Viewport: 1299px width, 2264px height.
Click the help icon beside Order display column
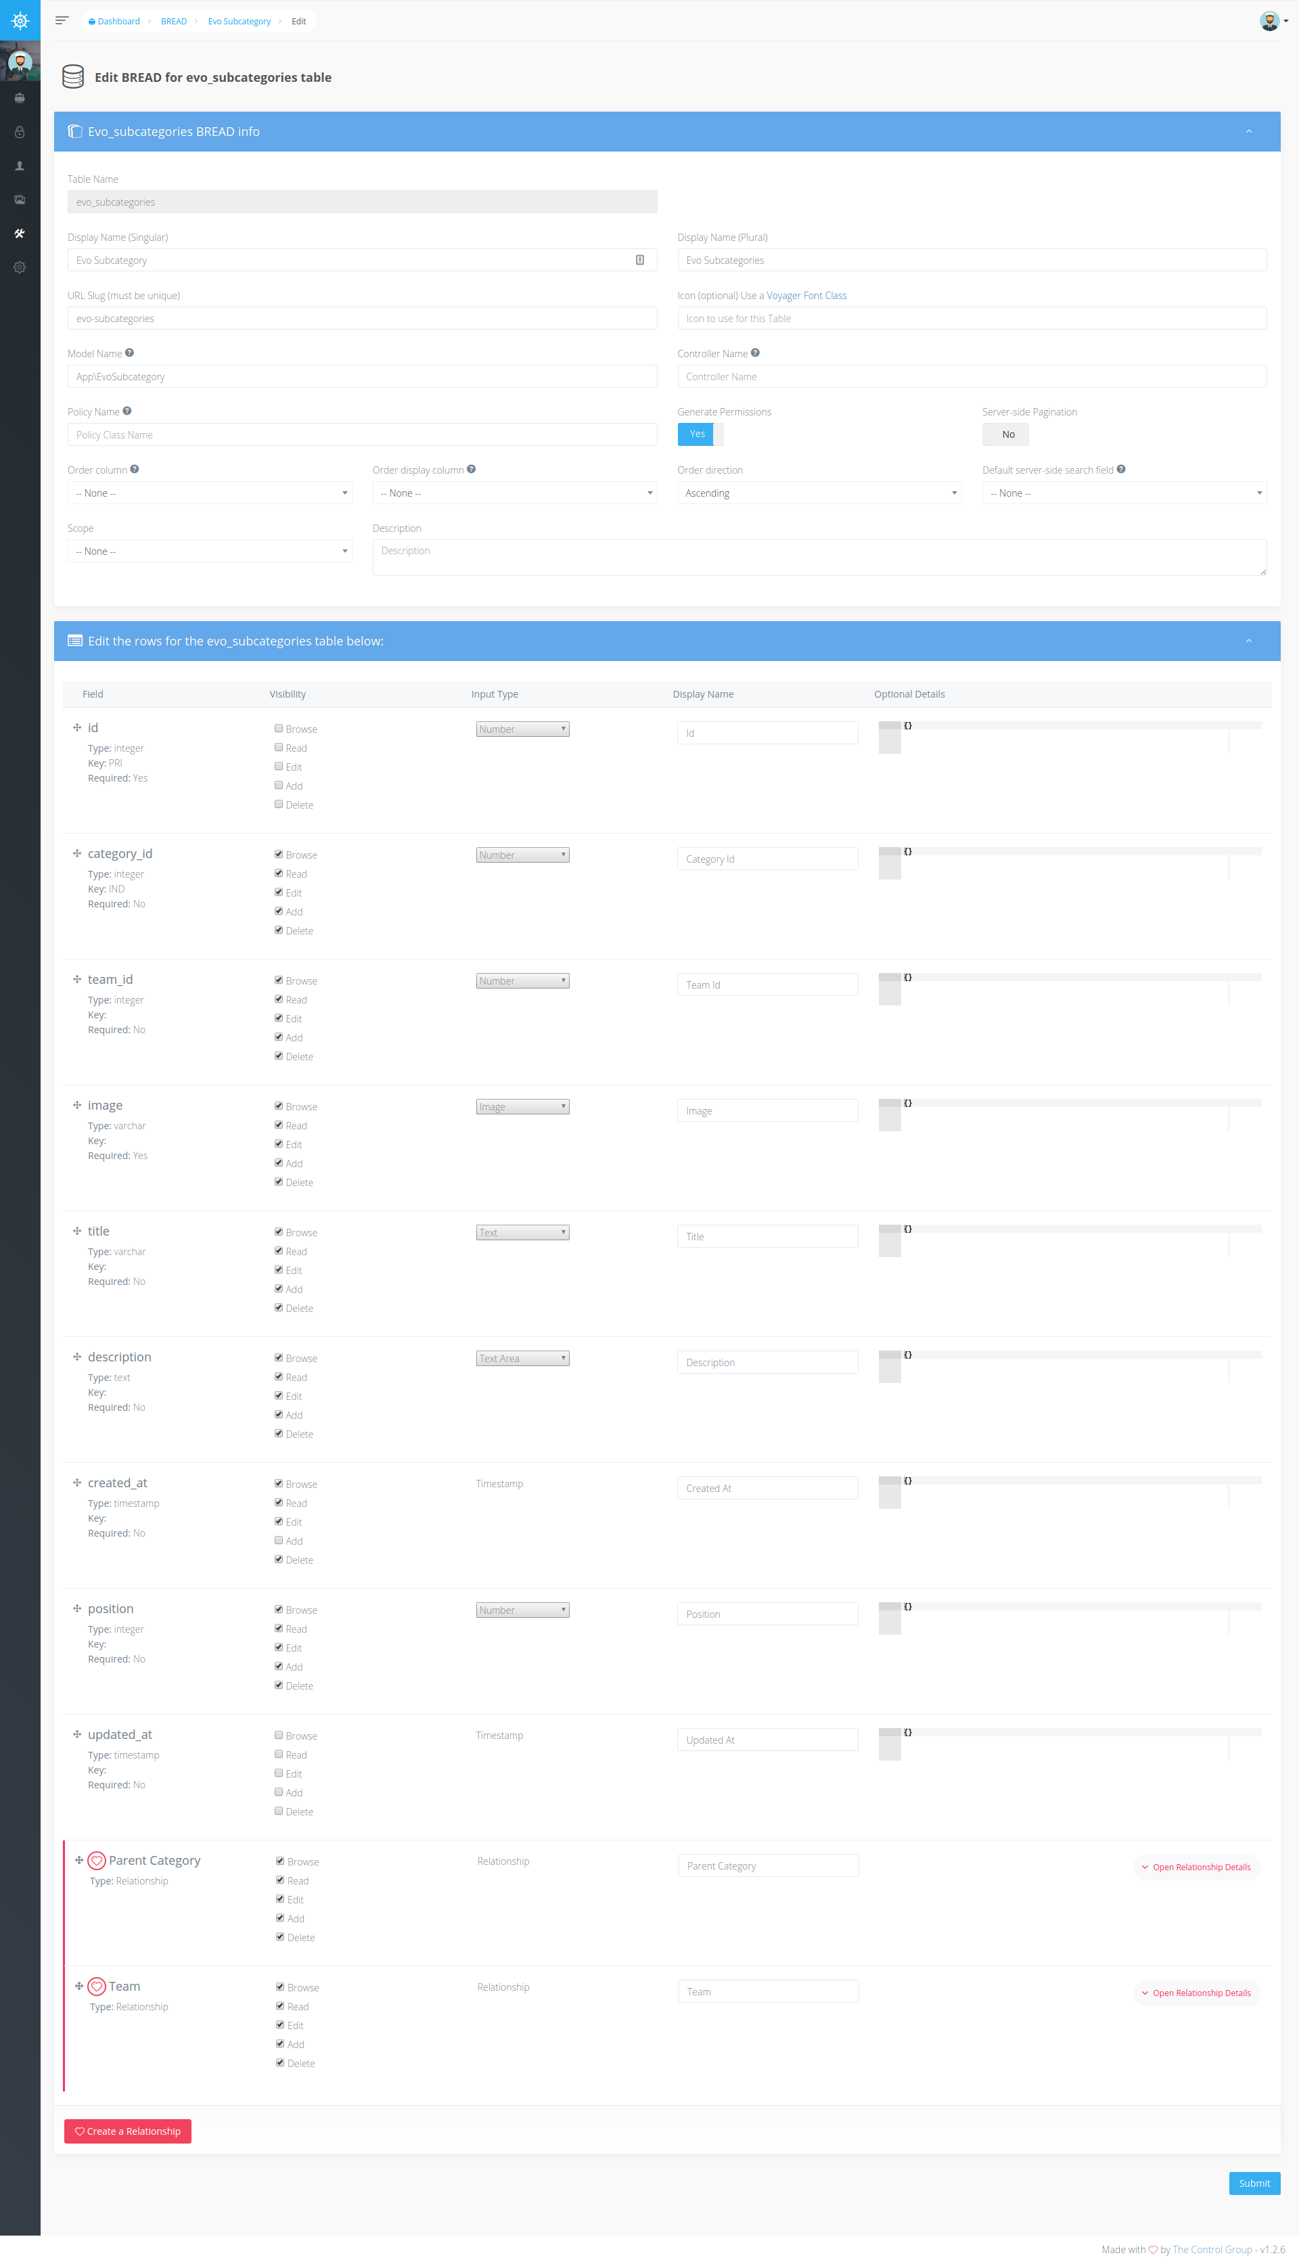pyautogui.click(x=471, y=469)
